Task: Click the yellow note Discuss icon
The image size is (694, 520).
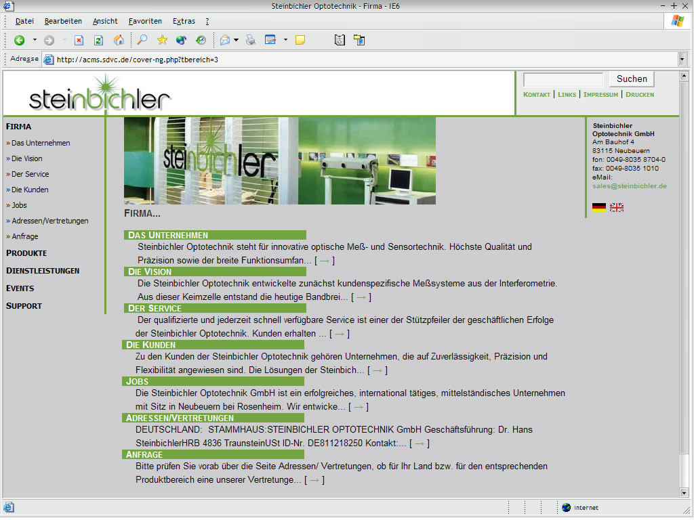Action: coord(300,40)
